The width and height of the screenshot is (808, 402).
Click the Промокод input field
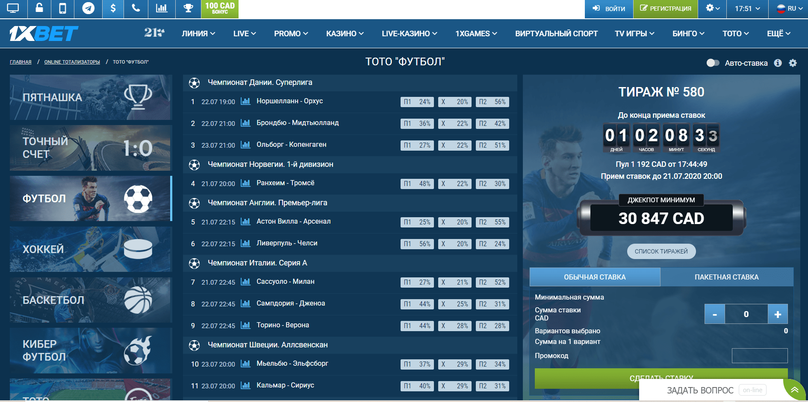(x=760, y=355)
